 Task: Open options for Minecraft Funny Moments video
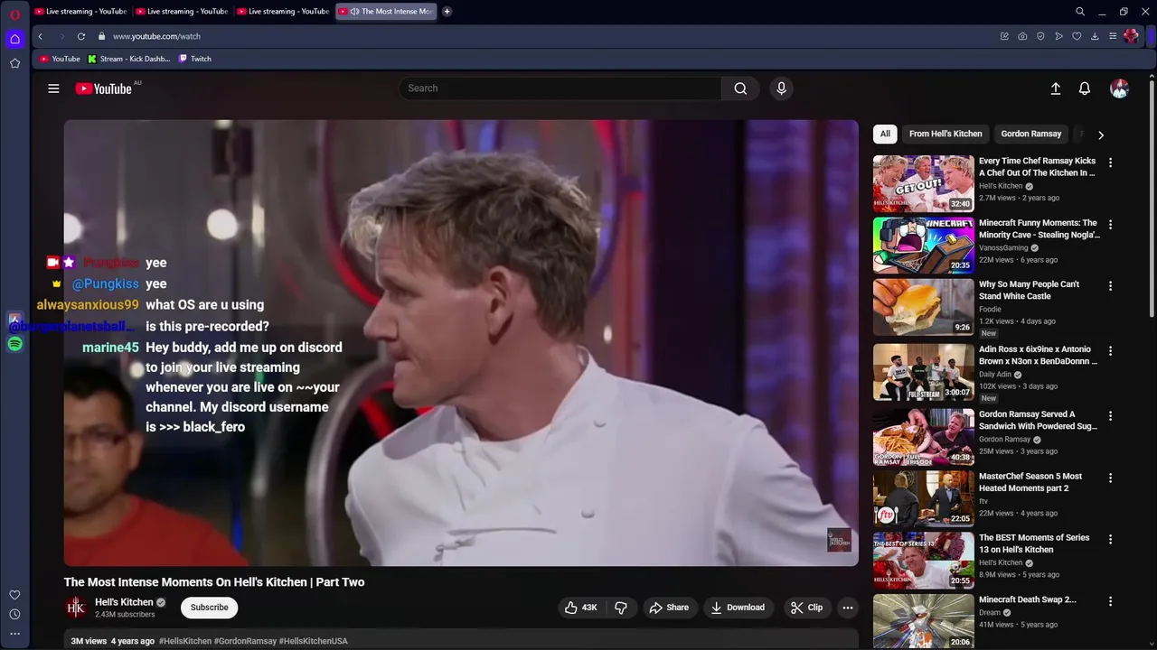pyautogui.click(x=1110, y=224)
